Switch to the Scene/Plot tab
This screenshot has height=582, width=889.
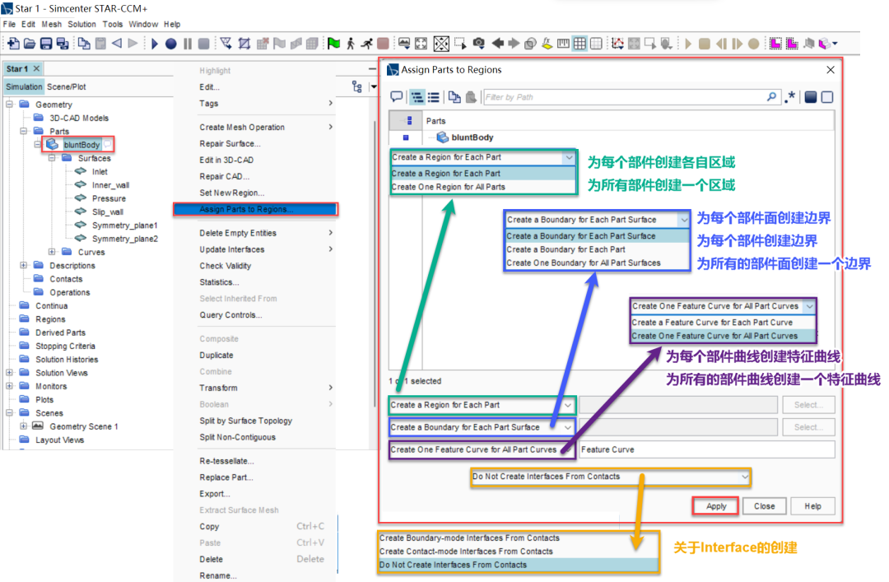[x=67, y=86]
